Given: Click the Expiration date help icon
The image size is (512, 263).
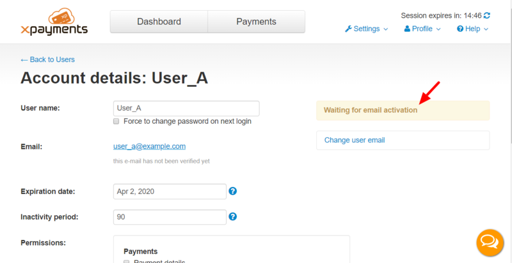Looking at the screenshot, I should [x=232, y=191].
